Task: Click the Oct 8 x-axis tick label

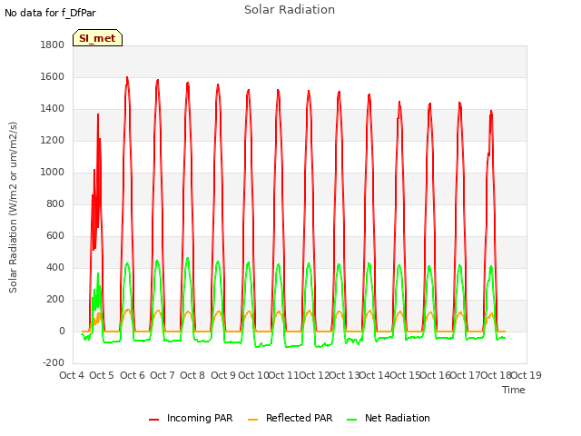Action: 192,375
